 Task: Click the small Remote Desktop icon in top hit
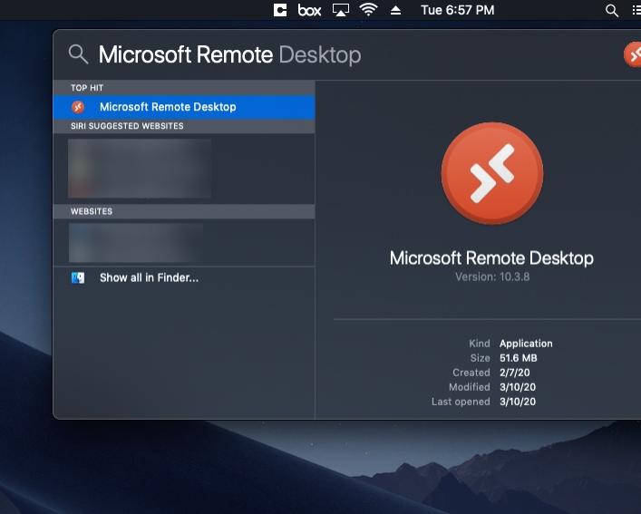point(78,107)
